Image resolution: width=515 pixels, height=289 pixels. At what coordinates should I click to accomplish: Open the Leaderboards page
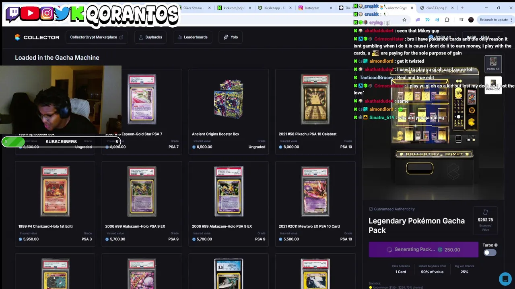click(x=192, y=37)
